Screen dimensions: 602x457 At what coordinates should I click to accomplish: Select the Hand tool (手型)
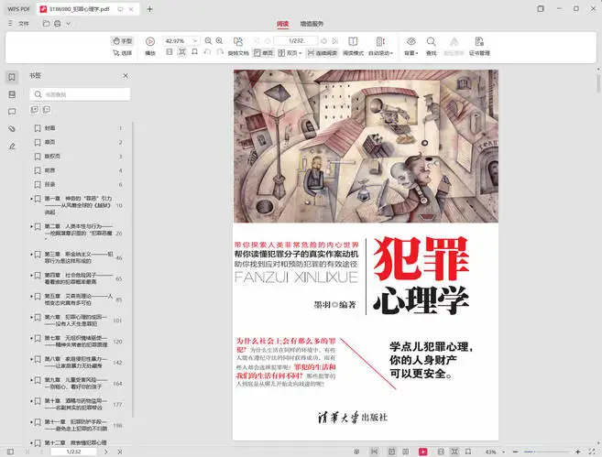[122, 41]
